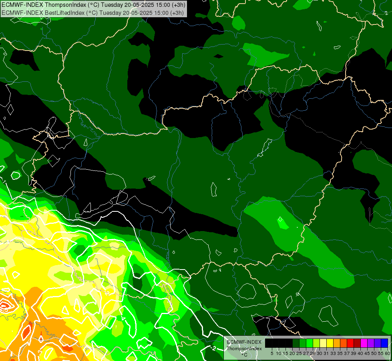
Task: Click the ECMWF-INDEX label in the legend
Action: (x=244, y=342)
